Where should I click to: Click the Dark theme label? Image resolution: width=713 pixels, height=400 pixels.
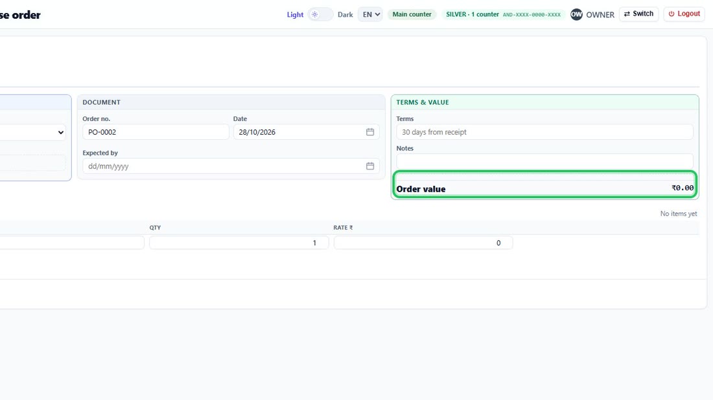345,14
